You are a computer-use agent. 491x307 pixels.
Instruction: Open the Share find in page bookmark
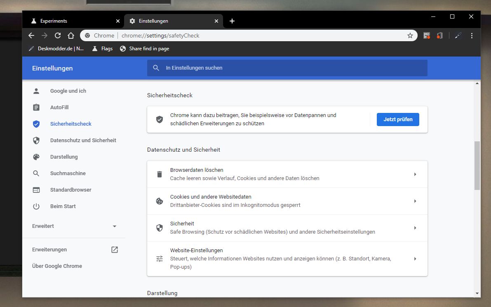click(145, 49)
